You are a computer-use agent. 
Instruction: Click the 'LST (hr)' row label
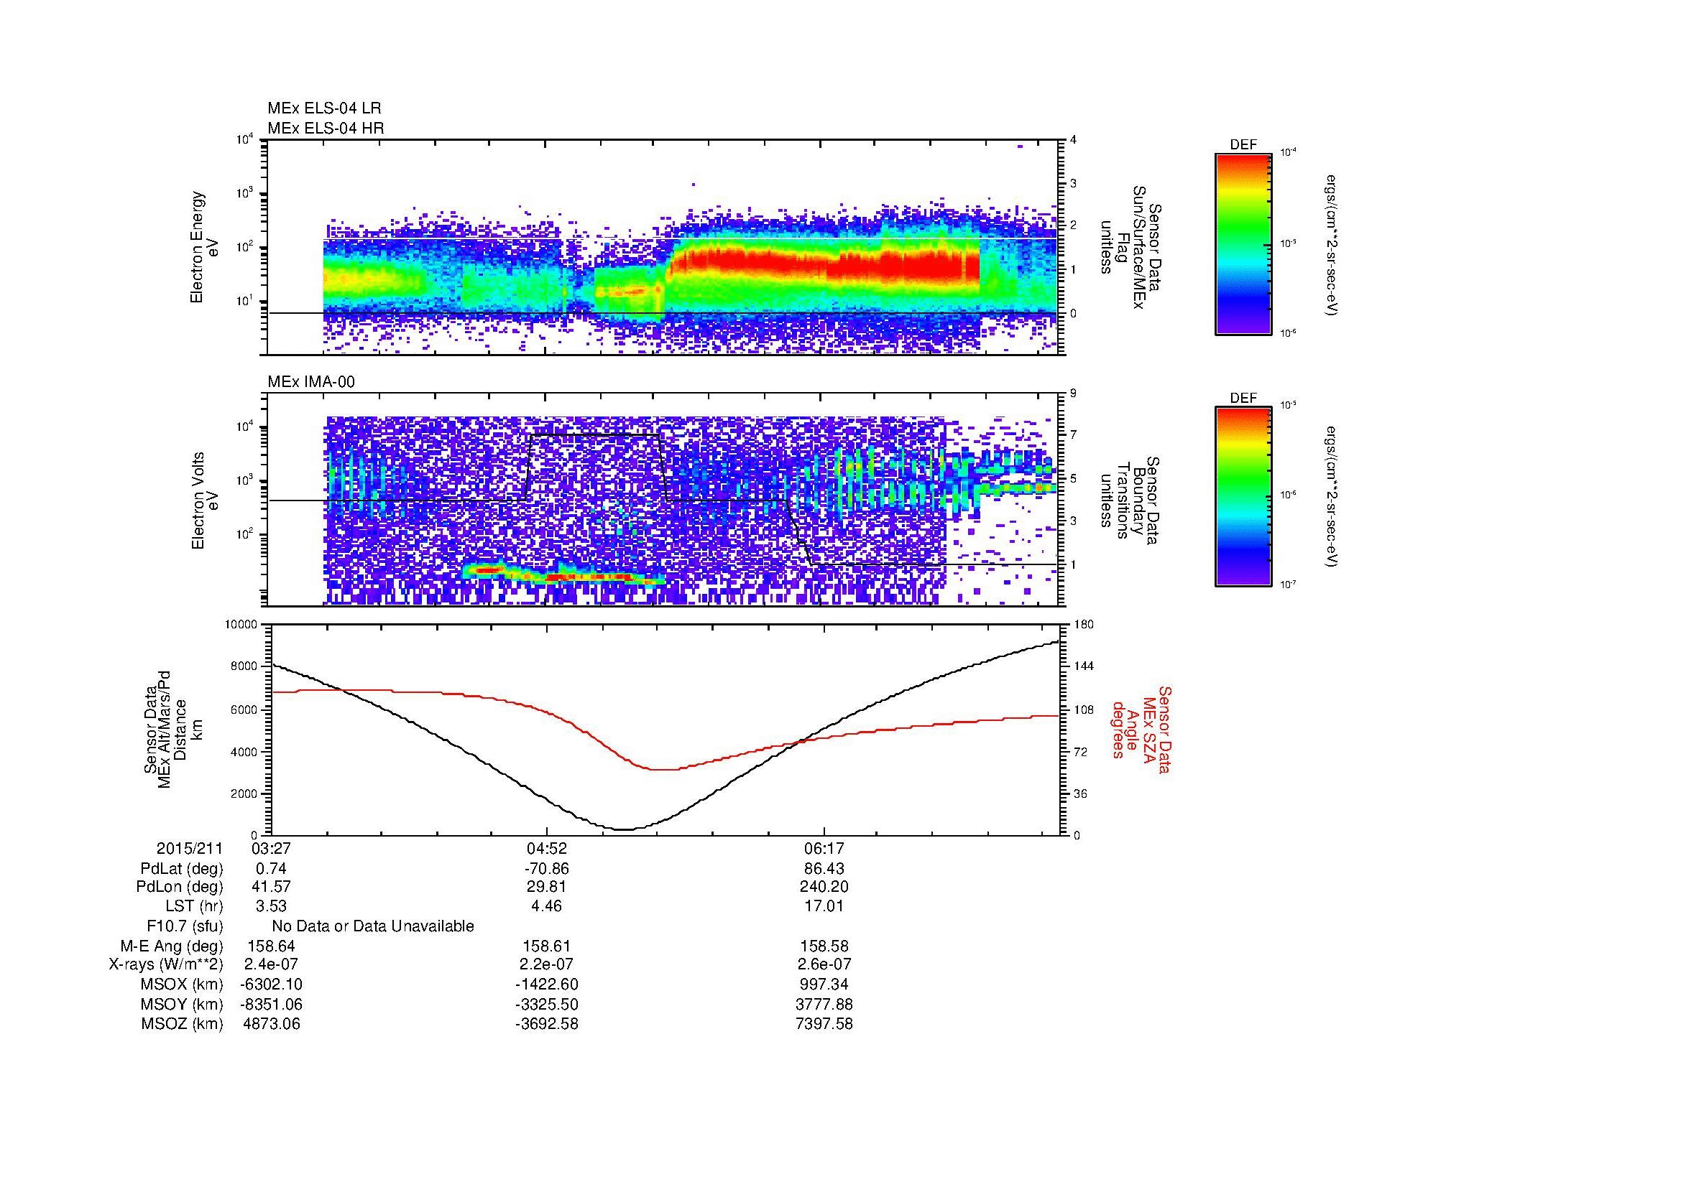pyautogui.click(x=194, y=907)
